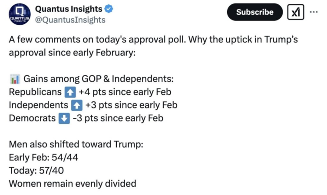Click the 'Women remain evenly divided' line

click(73, 184)
